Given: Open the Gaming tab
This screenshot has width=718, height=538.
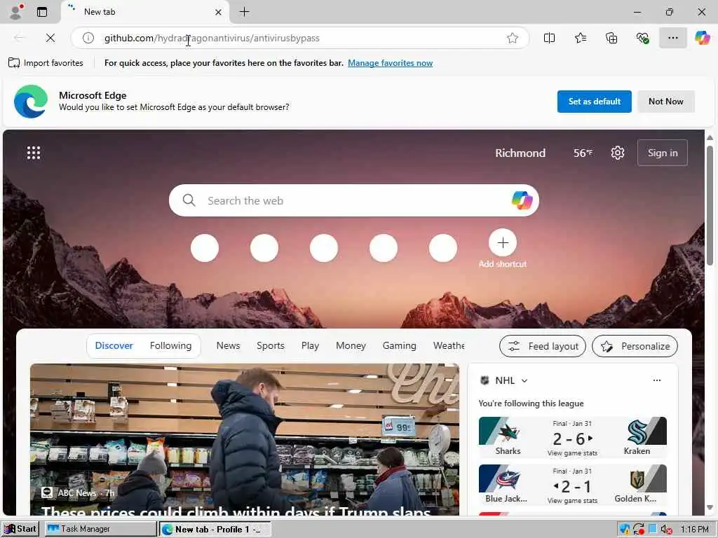Looking at the screenshot, I should [399, 346].
